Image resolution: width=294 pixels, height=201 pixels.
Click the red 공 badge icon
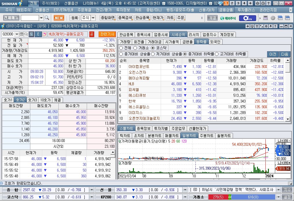pos(92,34)
